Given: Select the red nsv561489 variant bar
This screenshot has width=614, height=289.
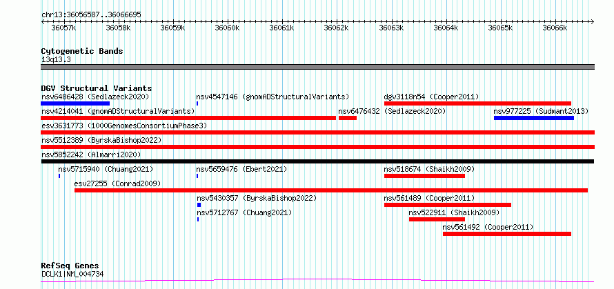Looking at the screenshot, I should click(448, 205).
